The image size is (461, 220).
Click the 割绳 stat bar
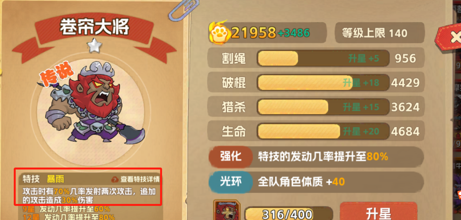click(323, 58)
